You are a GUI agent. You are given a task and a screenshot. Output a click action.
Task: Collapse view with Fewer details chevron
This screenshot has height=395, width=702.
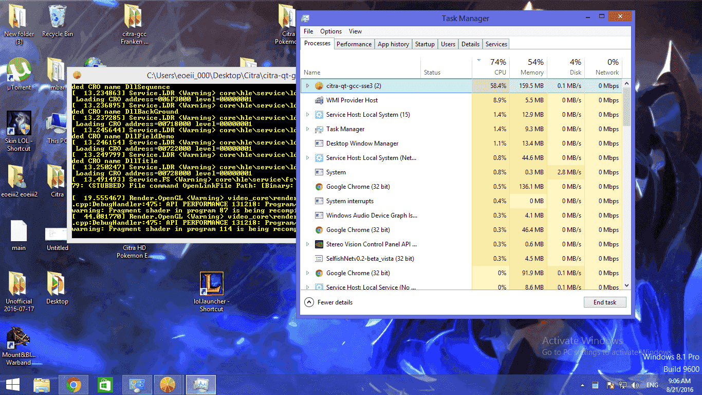click(x=309, y=302)
